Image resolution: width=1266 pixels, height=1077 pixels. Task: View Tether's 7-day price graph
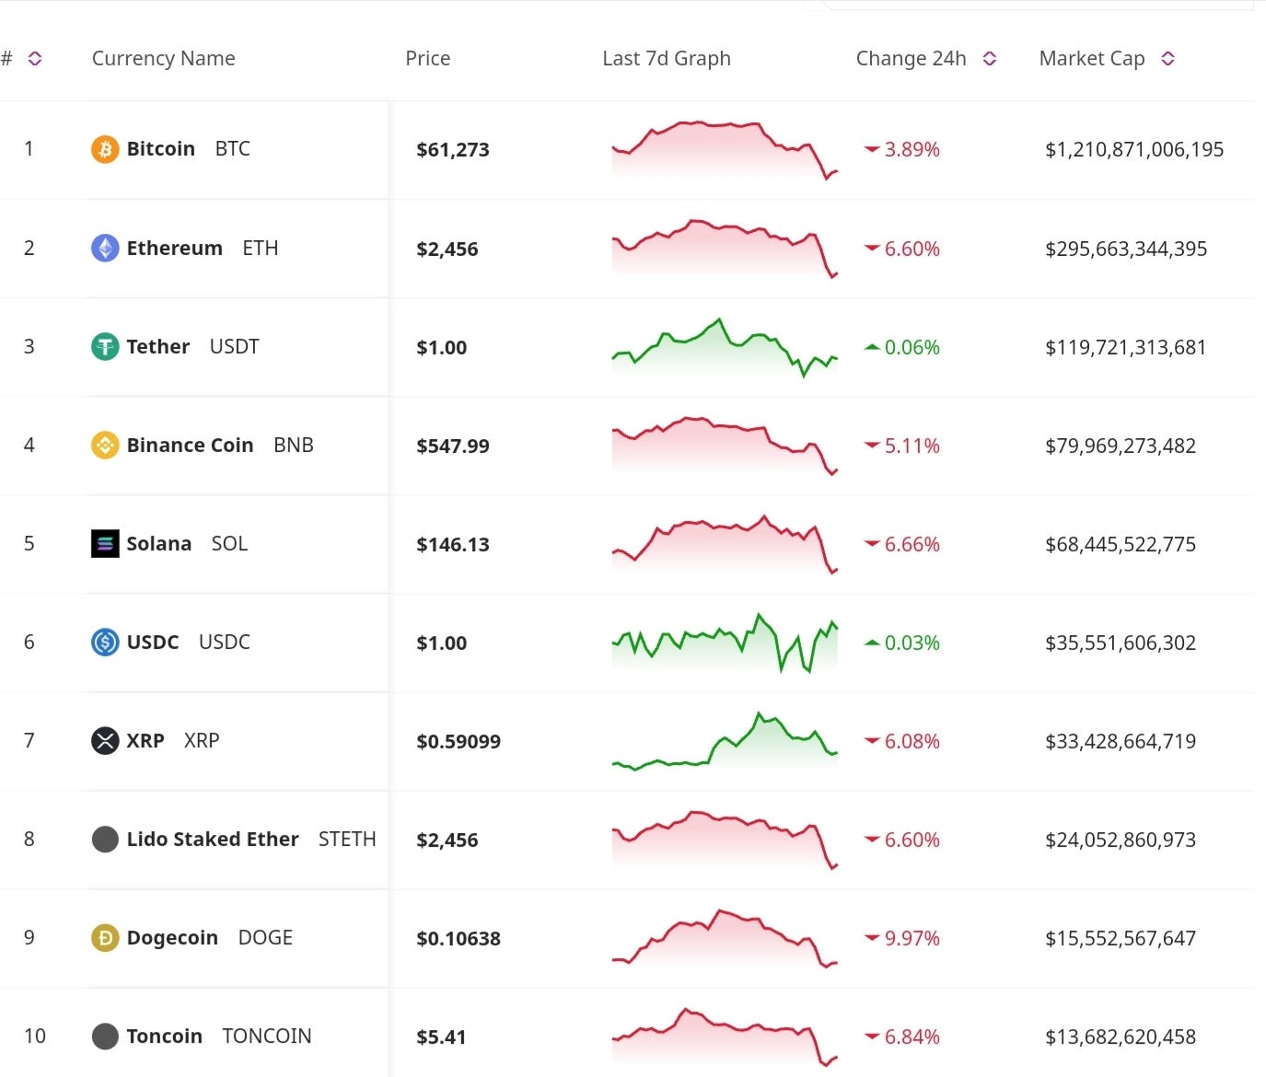point(725,348)
